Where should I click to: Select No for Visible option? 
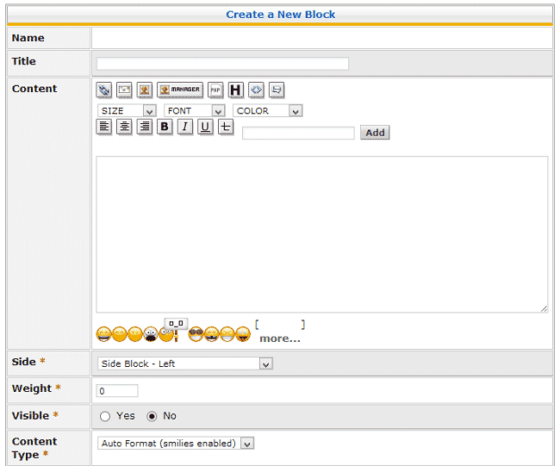[x=152, y=416]
